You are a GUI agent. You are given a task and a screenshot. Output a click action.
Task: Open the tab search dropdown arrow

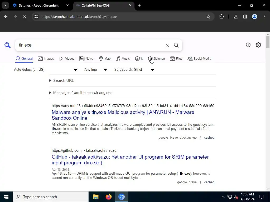coord(5,5)
